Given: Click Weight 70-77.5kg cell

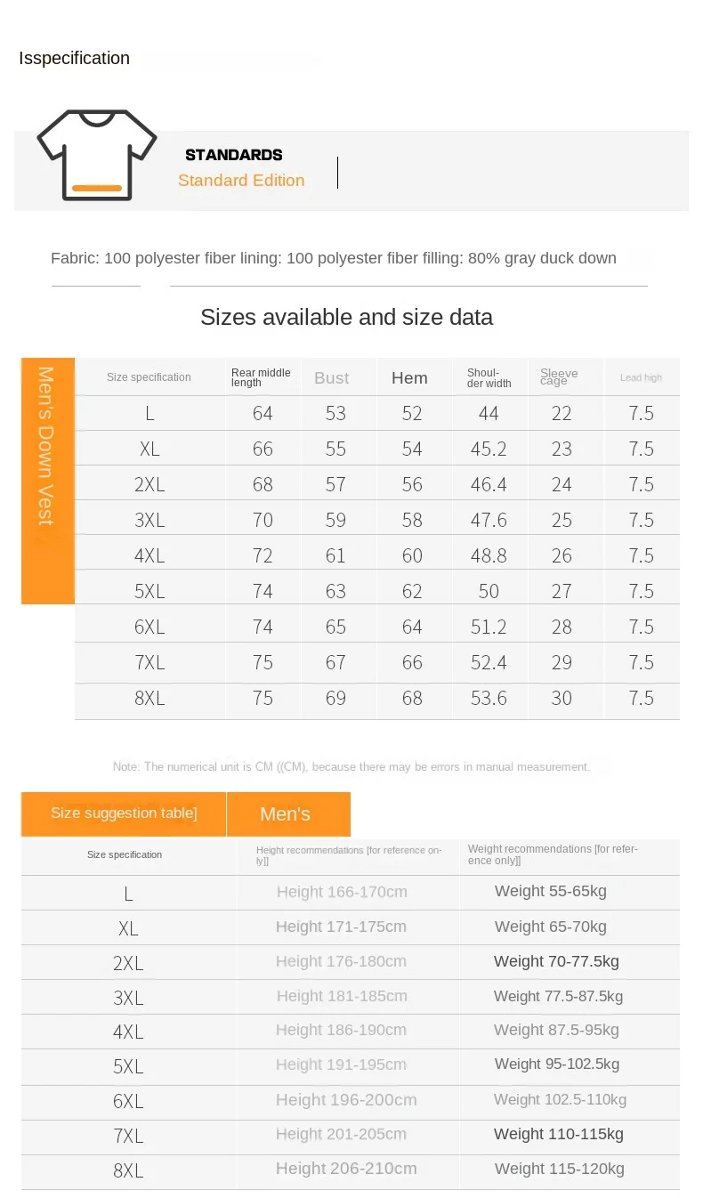Looking at the screenshot, I should coord(556,961).
